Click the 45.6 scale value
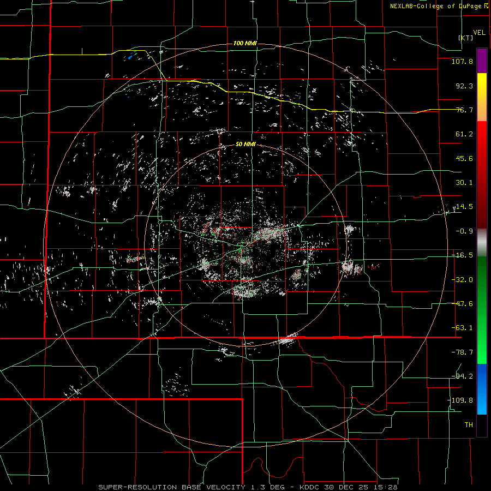 coord(464,158)
